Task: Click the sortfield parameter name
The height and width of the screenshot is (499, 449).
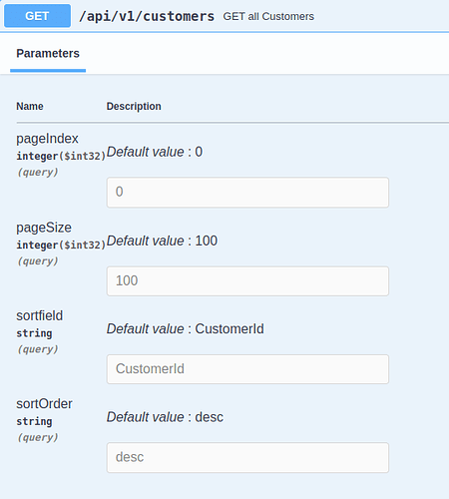Action: pos(40,315)
